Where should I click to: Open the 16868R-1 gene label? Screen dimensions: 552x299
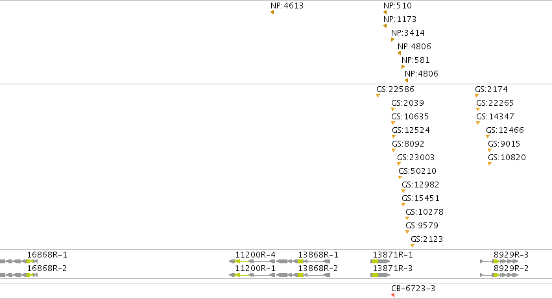47,255
